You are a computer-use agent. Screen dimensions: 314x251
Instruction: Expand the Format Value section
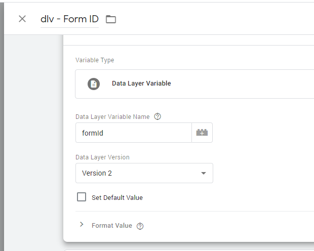(82, 224)
